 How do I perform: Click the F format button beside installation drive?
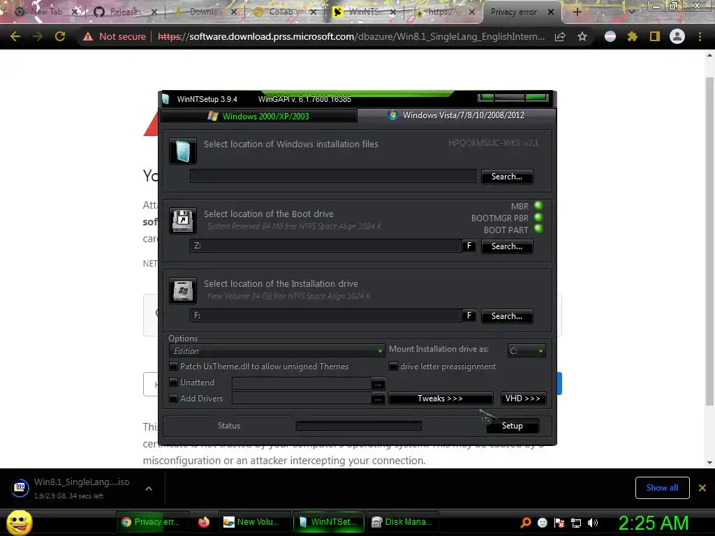(x=469, y=315)
